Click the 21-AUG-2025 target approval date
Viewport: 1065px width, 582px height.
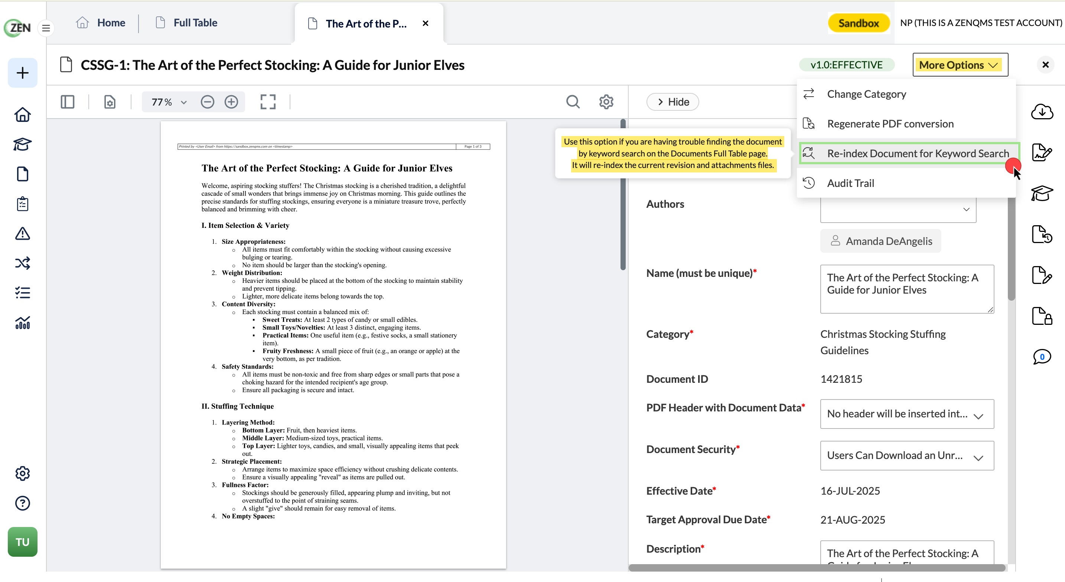(x=853, y=520)
